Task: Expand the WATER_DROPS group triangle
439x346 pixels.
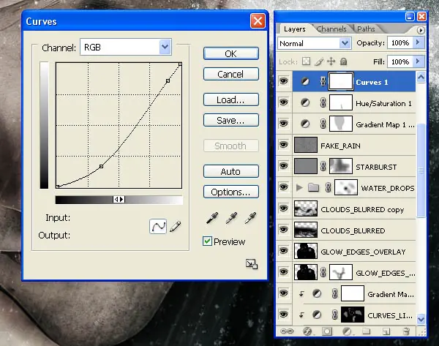Action: click(299, 187)
